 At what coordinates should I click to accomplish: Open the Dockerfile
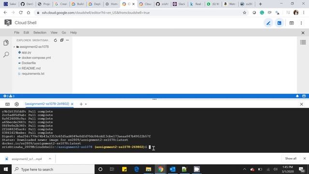point(28,63)
